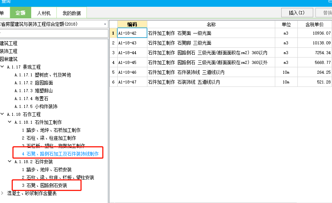Click price cell 10138.09
The image size is (332, 203).
click(x=315, y=43)
